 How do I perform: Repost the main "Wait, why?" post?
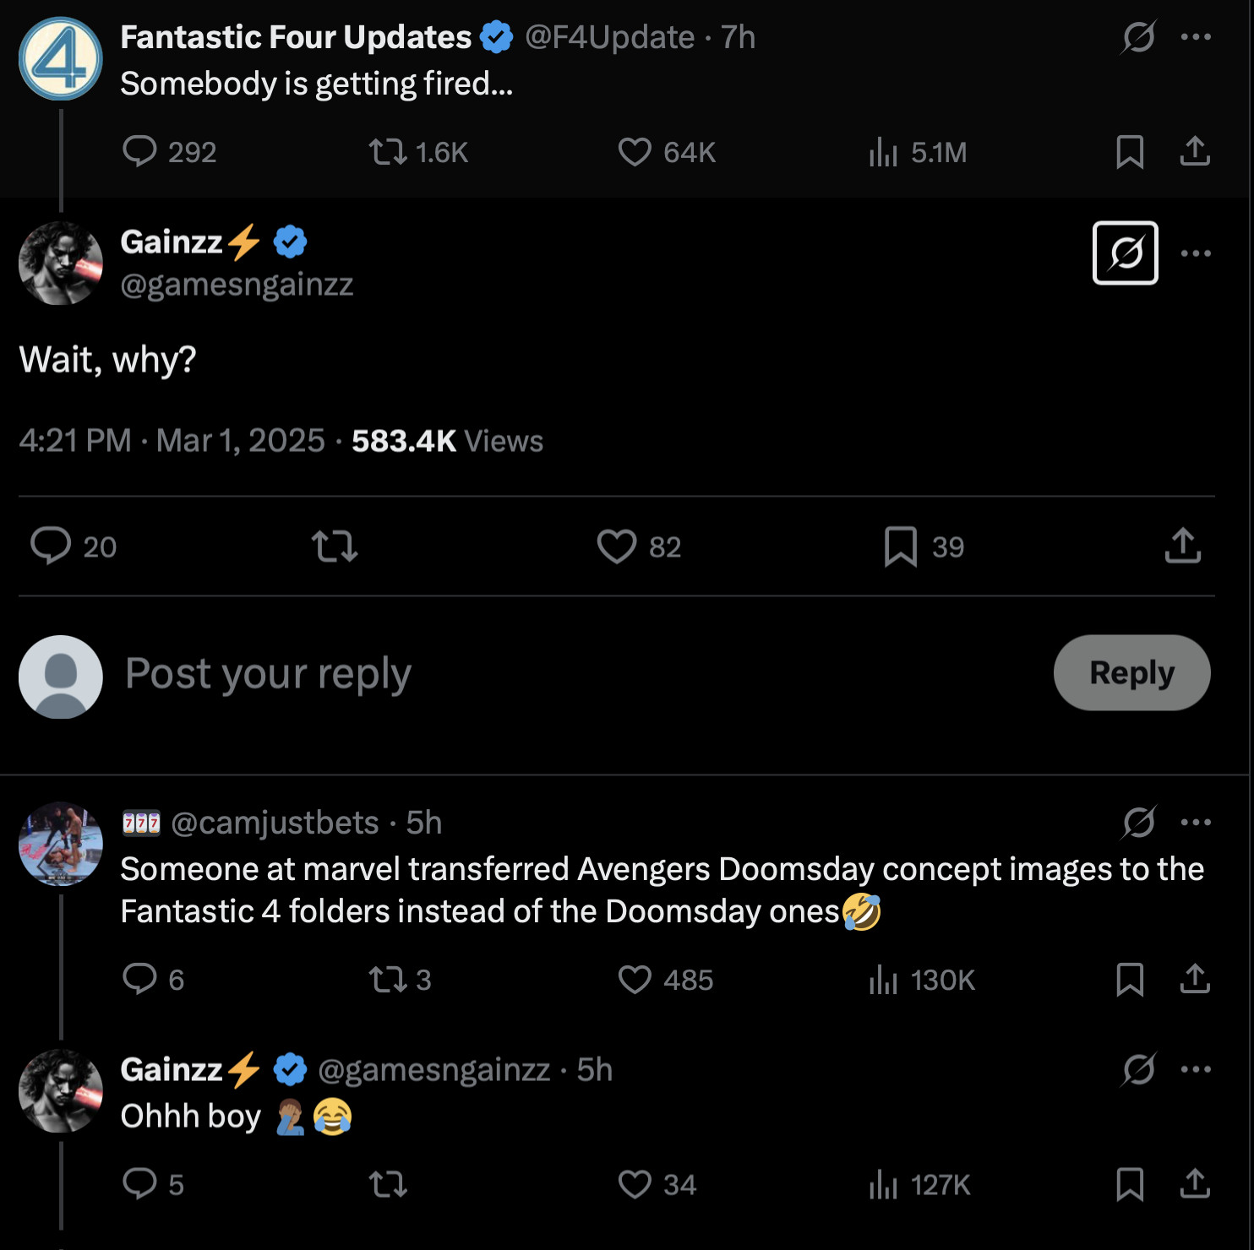point(335,546)
